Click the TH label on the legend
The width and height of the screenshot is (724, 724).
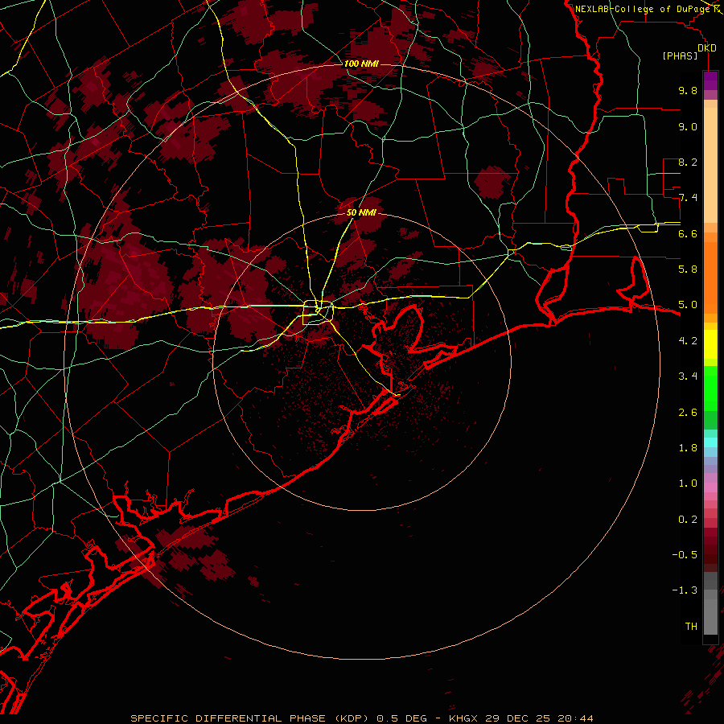(691, 627)
